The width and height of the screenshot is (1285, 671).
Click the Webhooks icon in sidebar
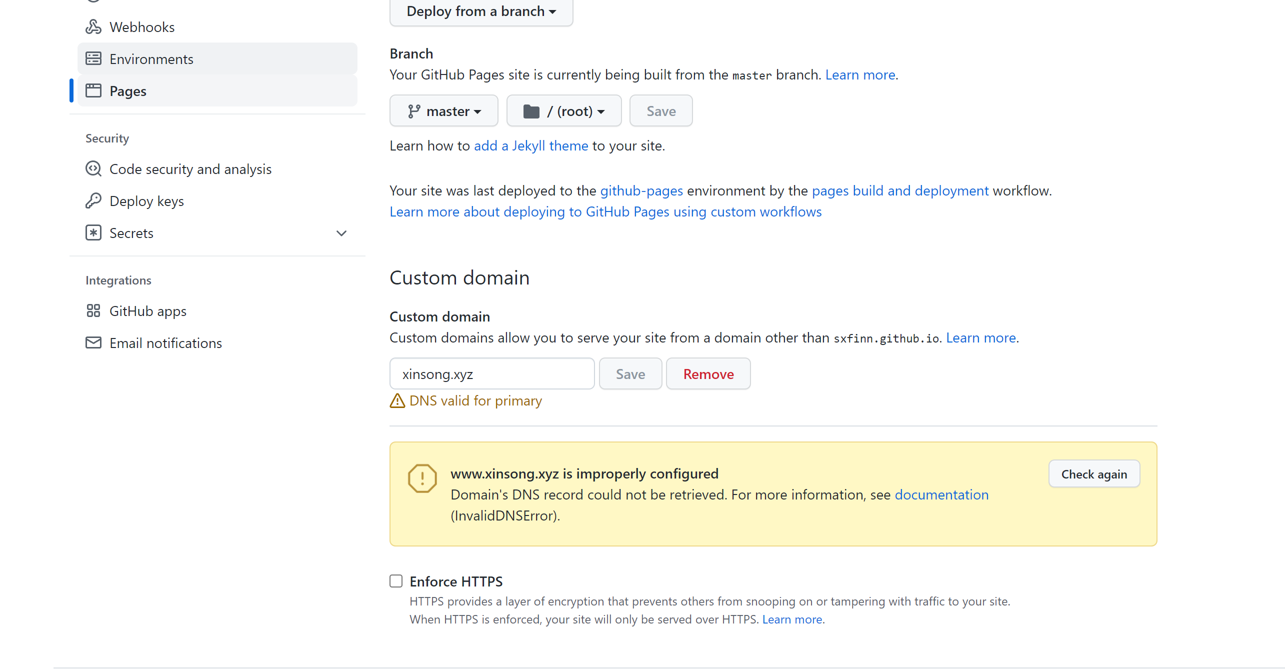pyautogui.click(x=93, y=27)
